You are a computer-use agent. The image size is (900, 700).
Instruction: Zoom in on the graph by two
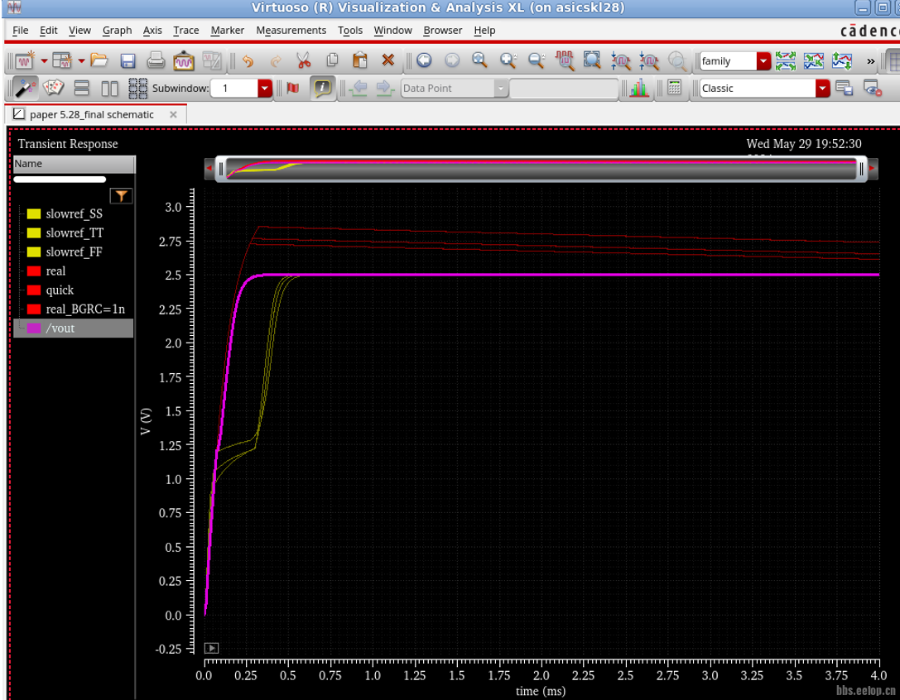[x=508, y=60]
